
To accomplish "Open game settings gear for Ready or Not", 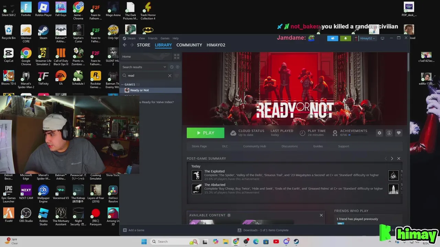I will (379, 133).
